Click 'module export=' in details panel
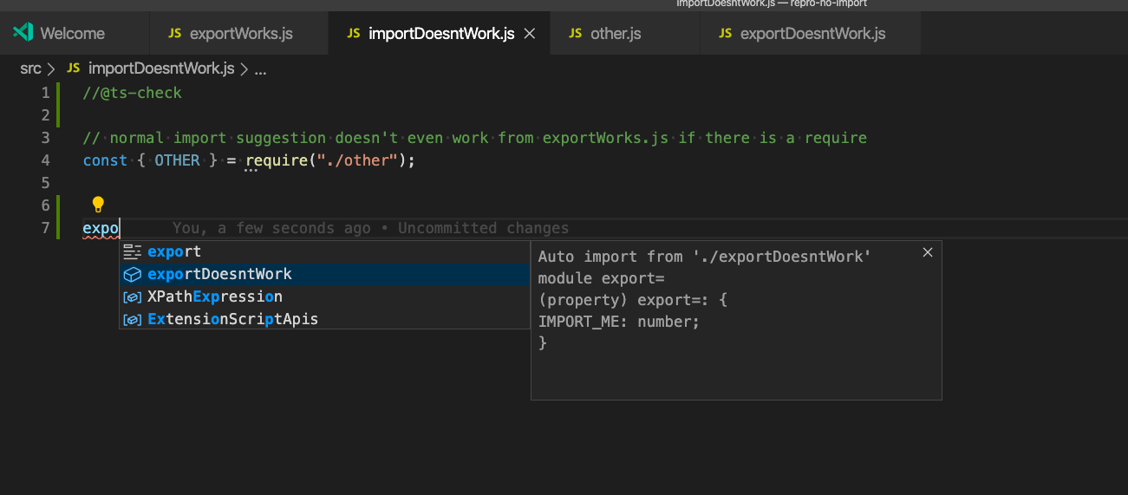This screenshot has height=495, width=1128. click(x=601, y=278)
